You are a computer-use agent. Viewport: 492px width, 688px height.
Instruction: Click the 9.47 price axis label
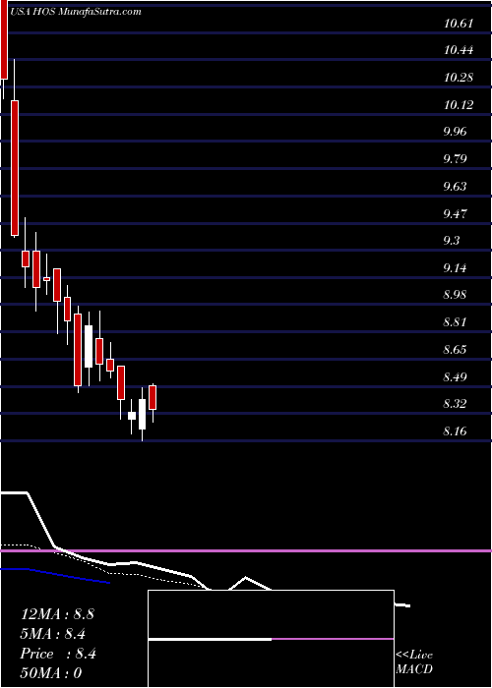tap(455, 214)
